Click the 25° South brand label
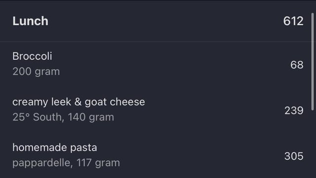This screenshot has height=178, width=316. [x=37, y=117]
